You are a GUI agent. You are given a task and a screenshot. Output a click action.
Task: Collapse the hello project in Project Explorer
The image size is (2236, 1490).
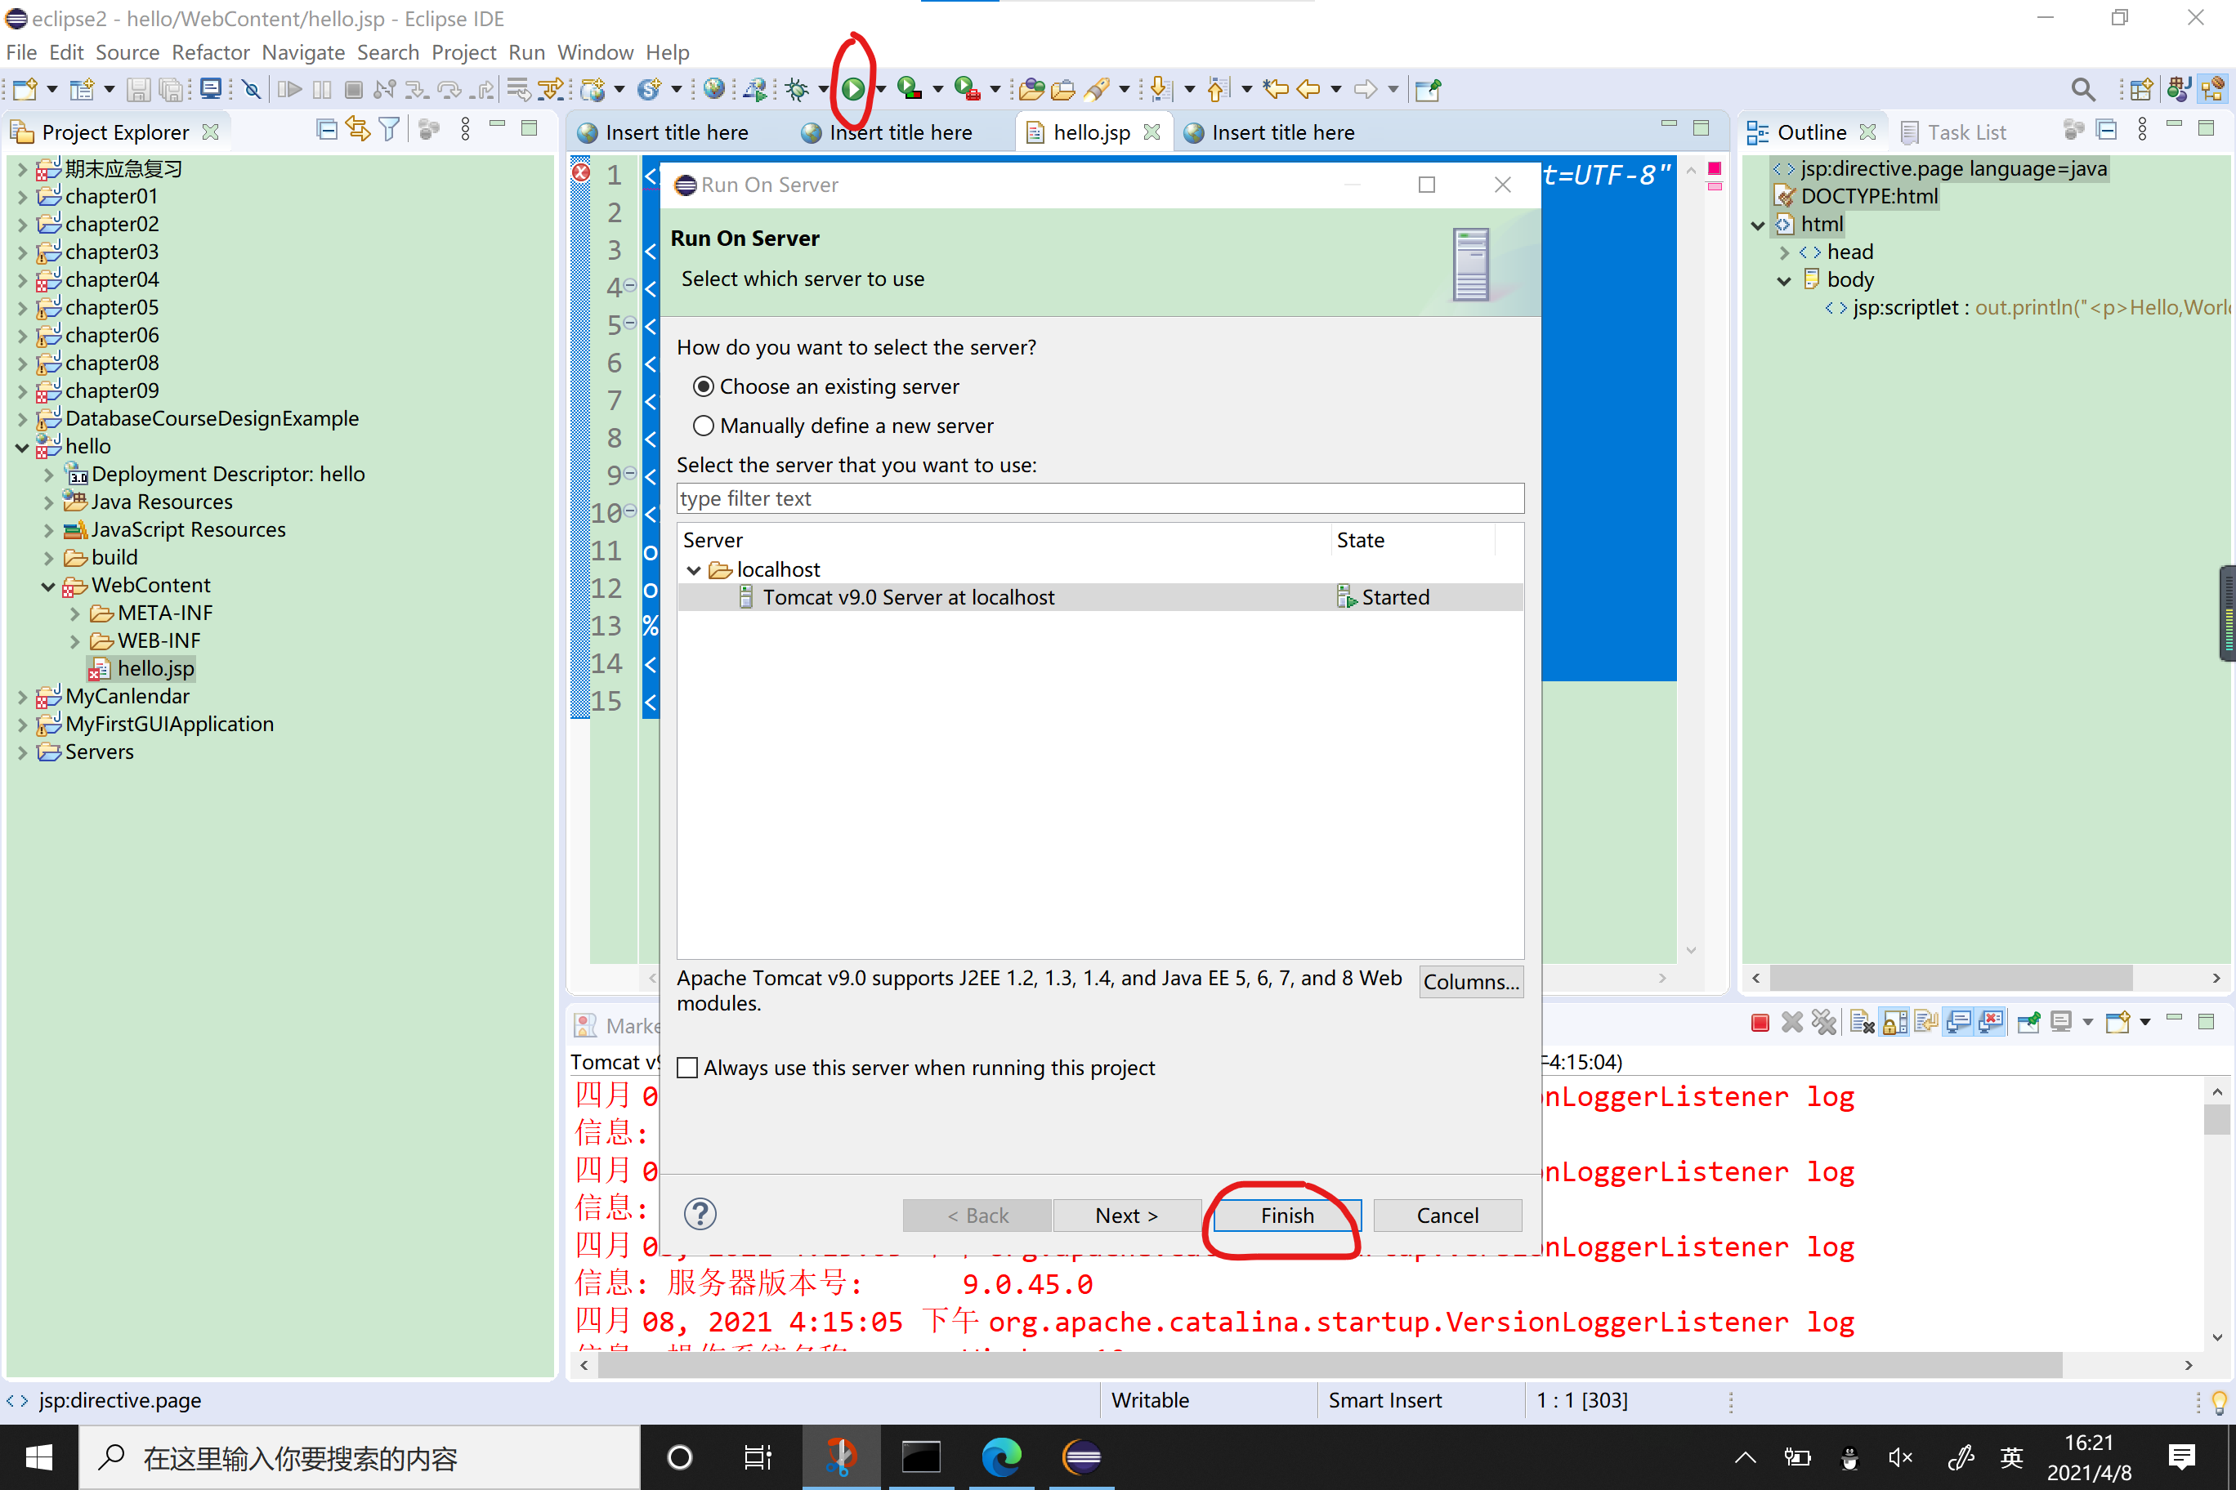point(22,447)
